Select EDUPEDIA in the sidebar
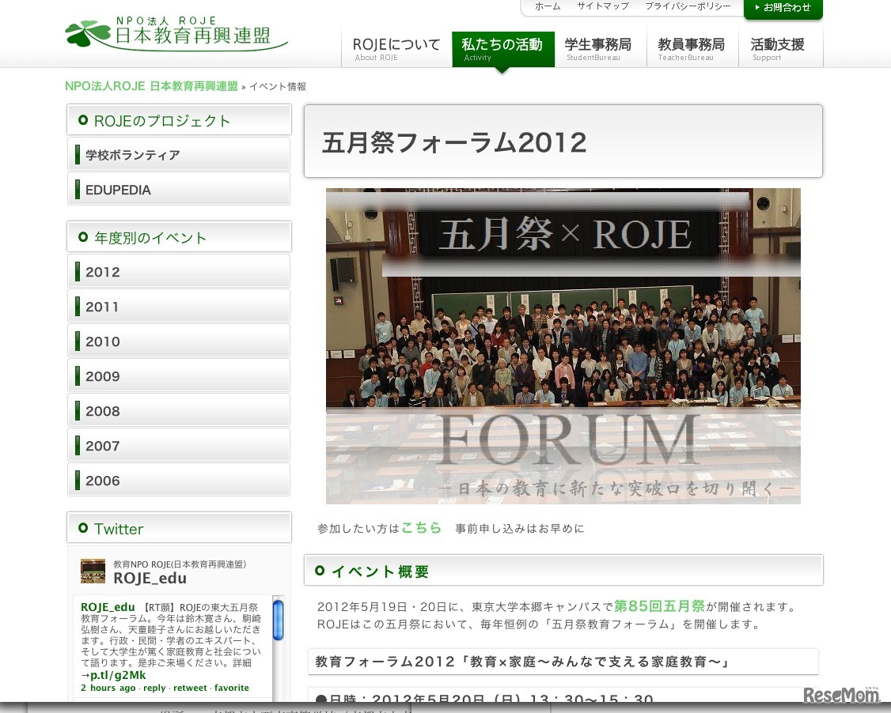 click(179, 190)
